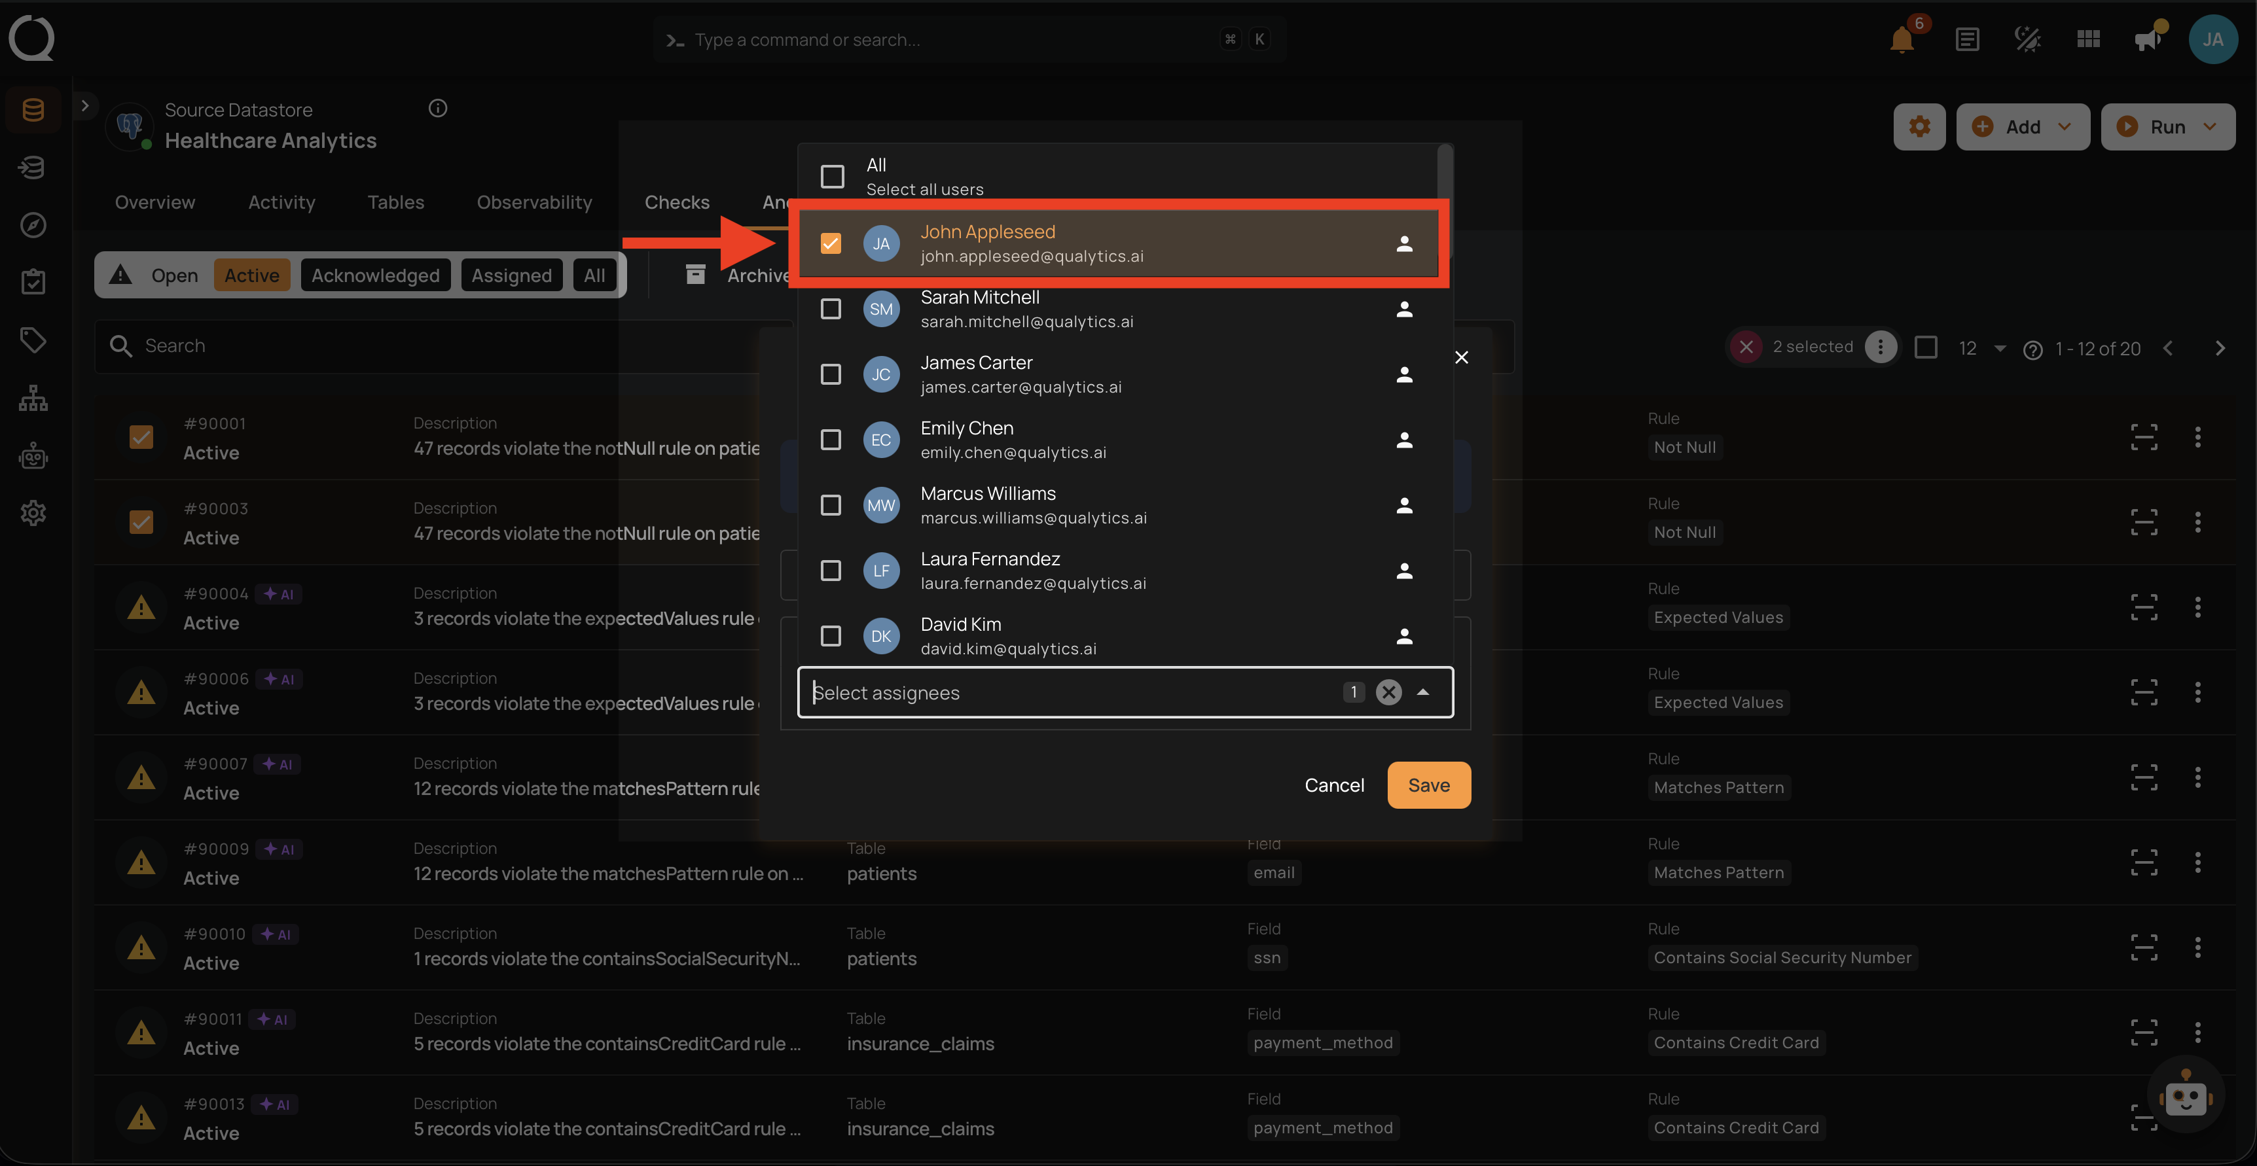Open the Run dropdown
2257x1166 pixels.
coord(2167,127)
